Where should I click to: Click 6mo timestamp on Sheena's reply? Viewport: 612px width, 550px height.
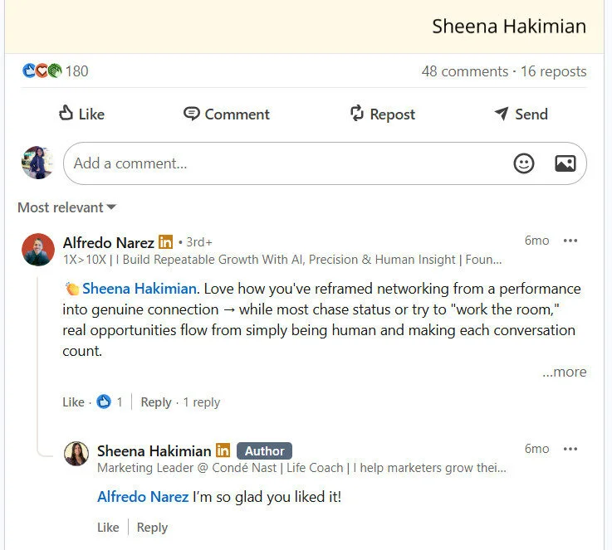536,449
